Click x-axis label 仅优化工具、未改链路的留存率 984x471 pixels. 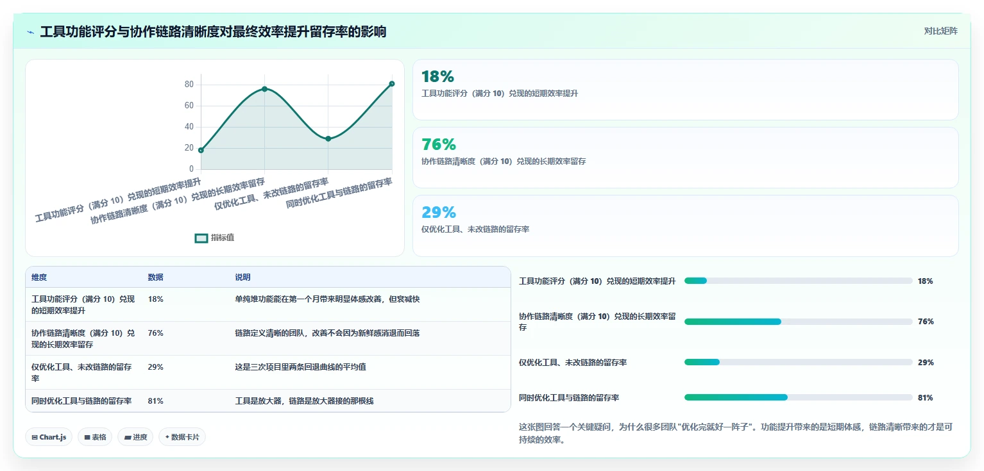271,194
